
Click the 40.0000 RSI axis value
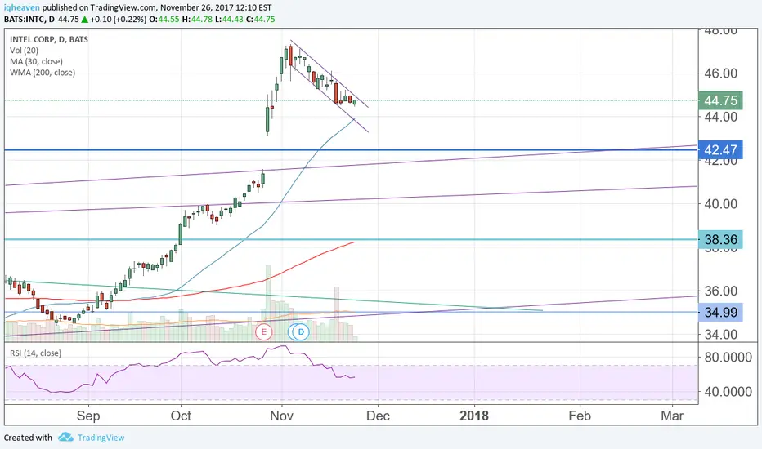tap(728, 392)
